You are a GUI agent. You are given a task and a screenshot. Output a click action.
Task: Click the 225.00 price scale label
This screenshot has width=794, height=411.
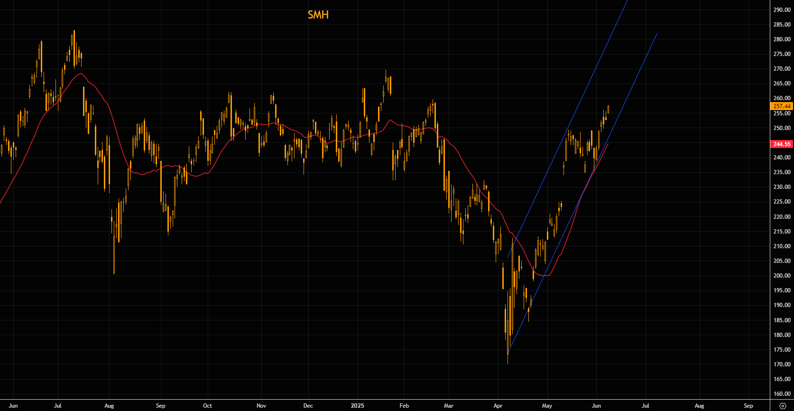782,202
